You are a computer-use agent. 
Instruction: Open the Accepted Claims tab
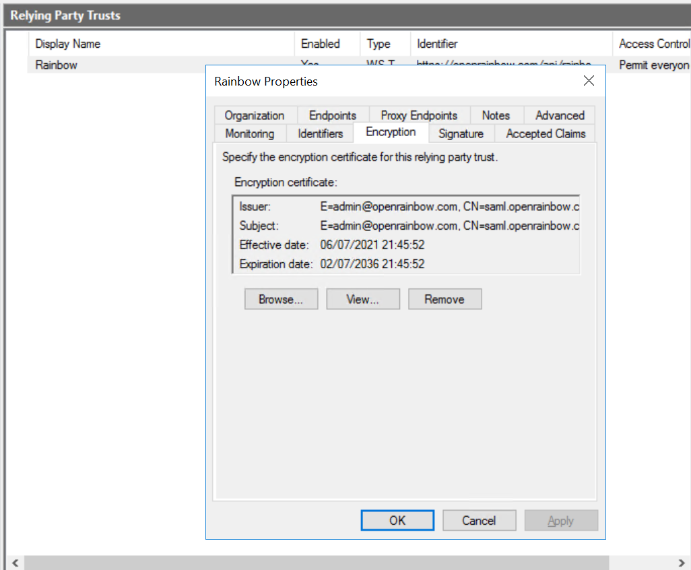click(x=546, y=133)
